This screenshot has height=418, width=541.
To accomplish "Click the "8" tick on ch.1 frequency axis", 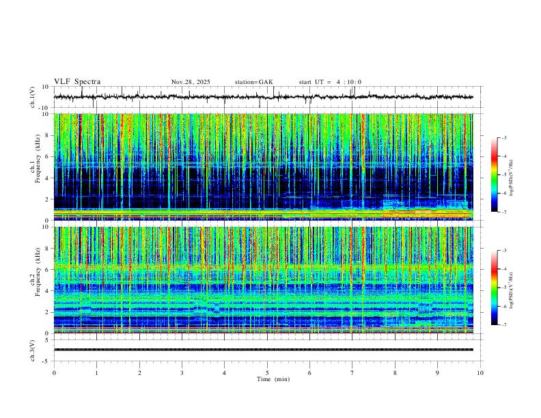I will (x=47, y=135).
